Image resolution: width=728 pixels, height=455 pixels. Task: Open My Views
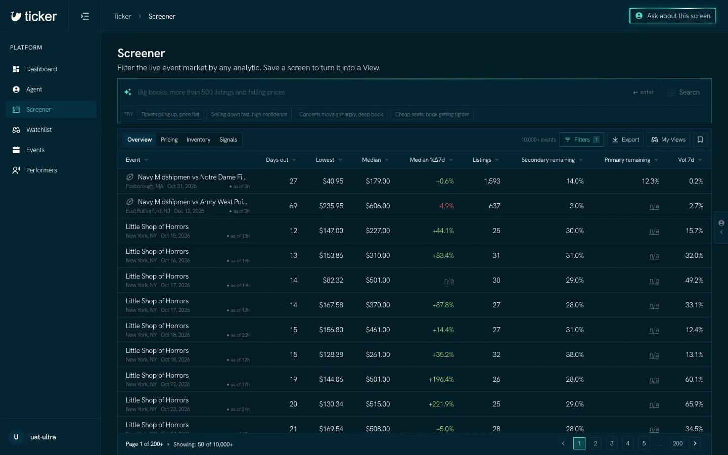(668, 140)
